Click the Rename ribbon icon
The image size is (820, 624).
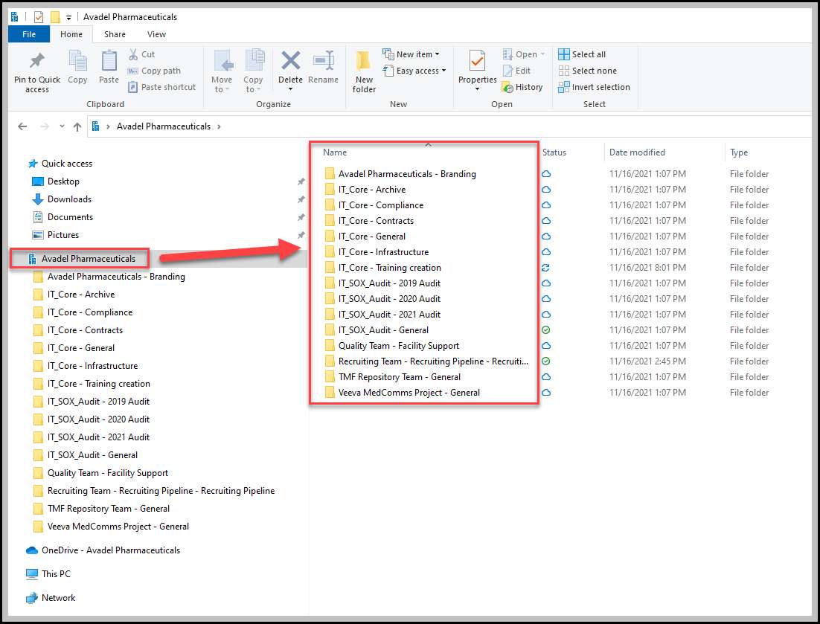click(323, 61)
